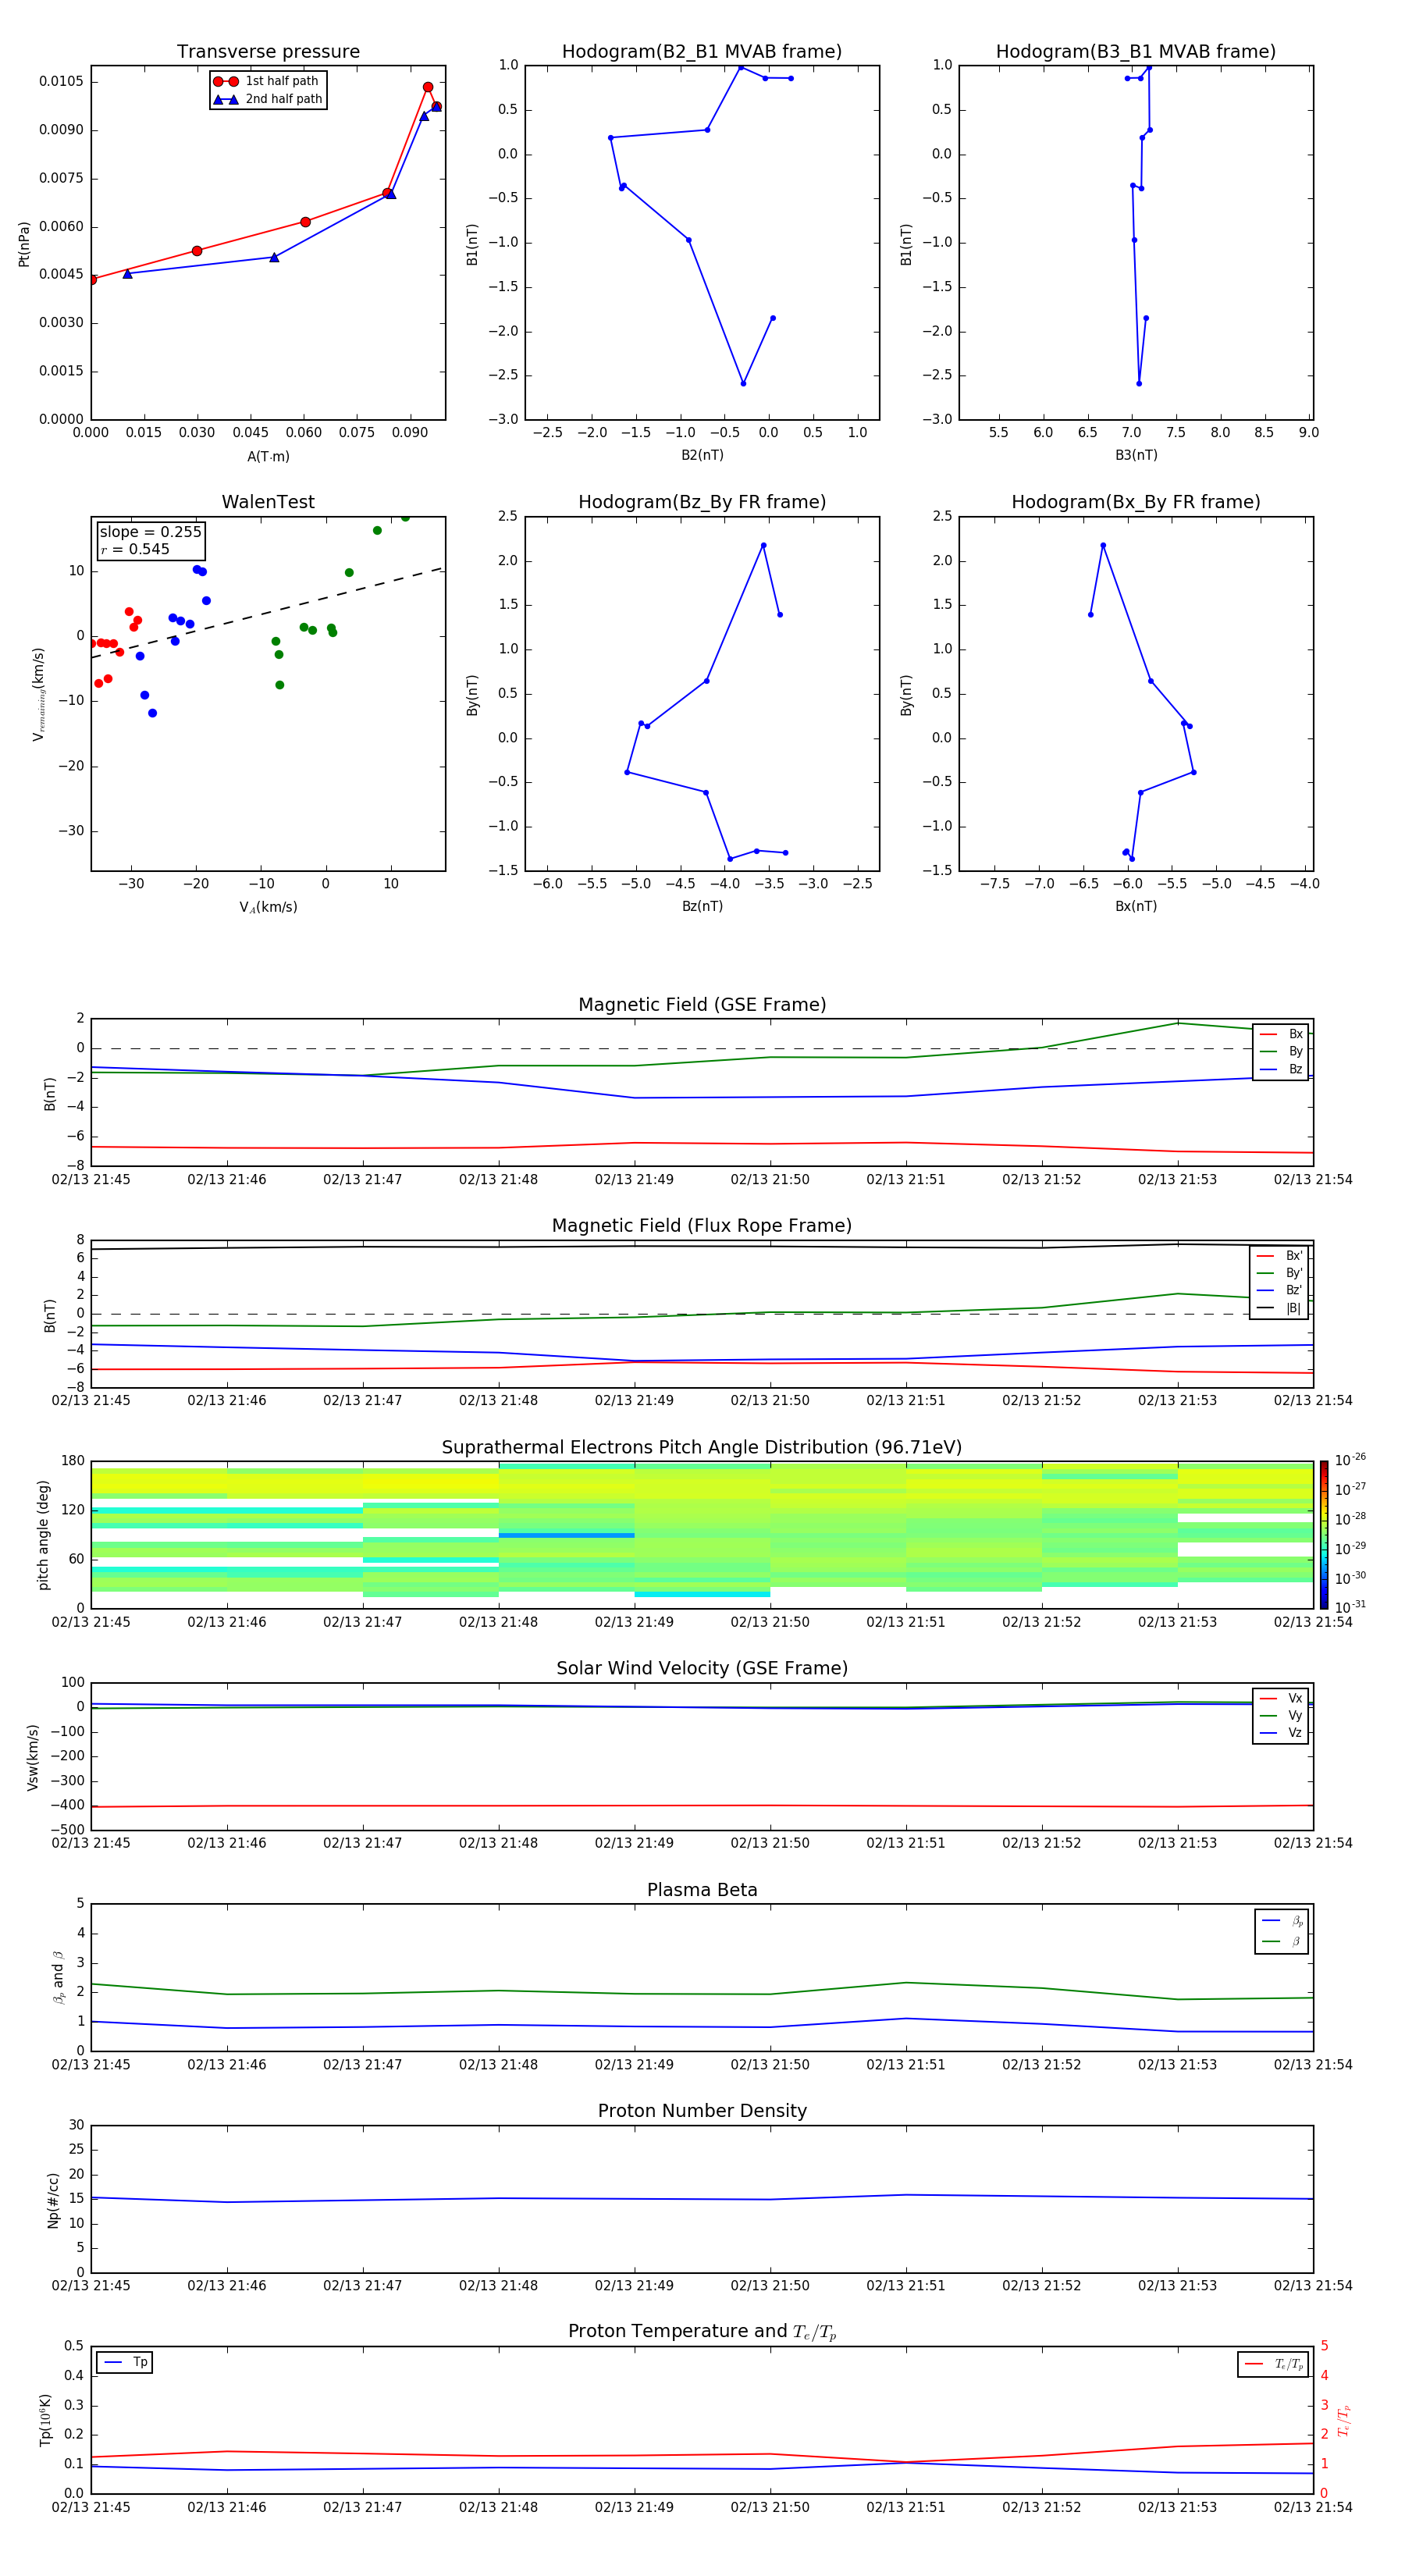The height and width of the screenshot is (2576, 1405).
Task: Click the "Pt(nPa)" y-axis label
Action: [x=24, y=244]
